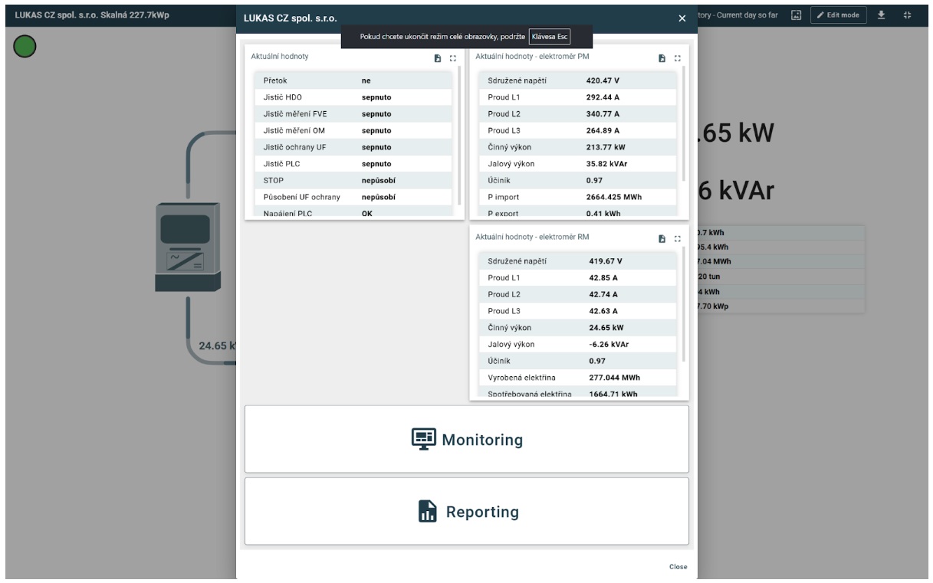
Task: Click the image icon beside Edit mode
Action: [x=796, y=15]
